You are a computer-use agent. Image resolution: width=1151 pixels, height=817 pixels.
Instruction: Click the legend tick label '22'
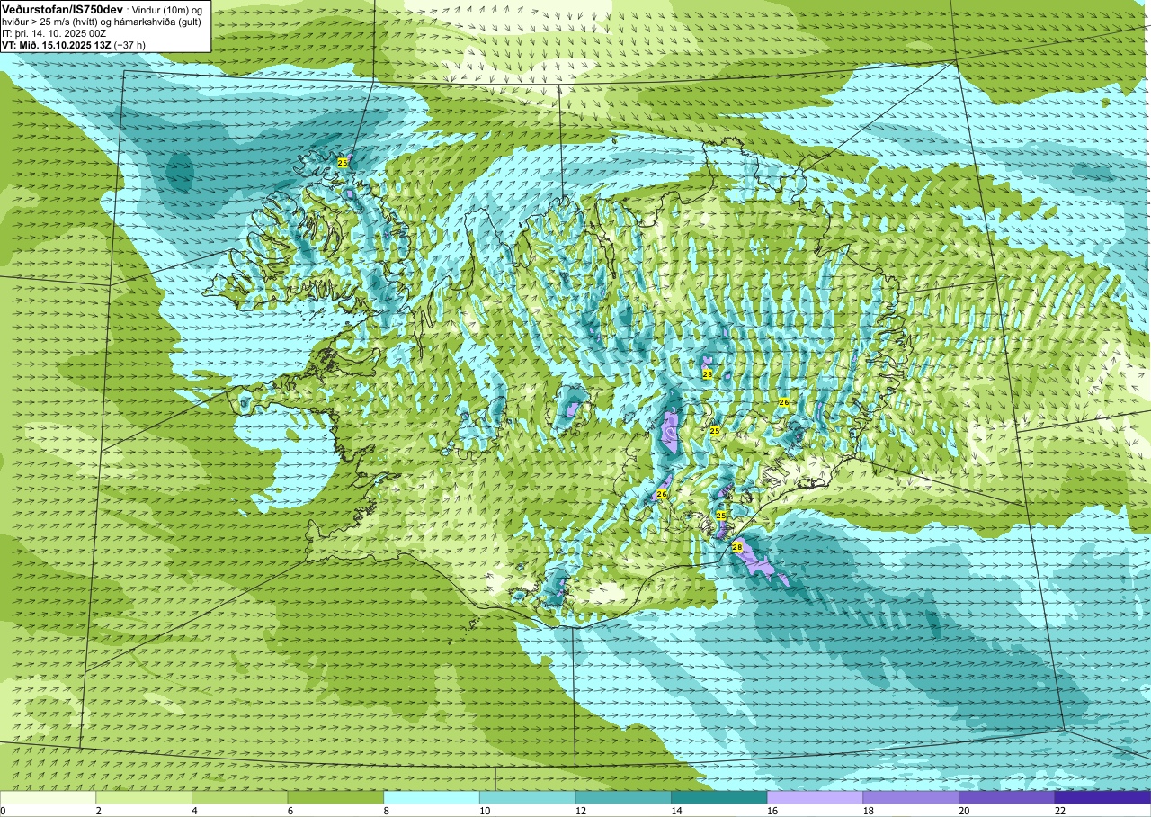(x=1059, y=811)
